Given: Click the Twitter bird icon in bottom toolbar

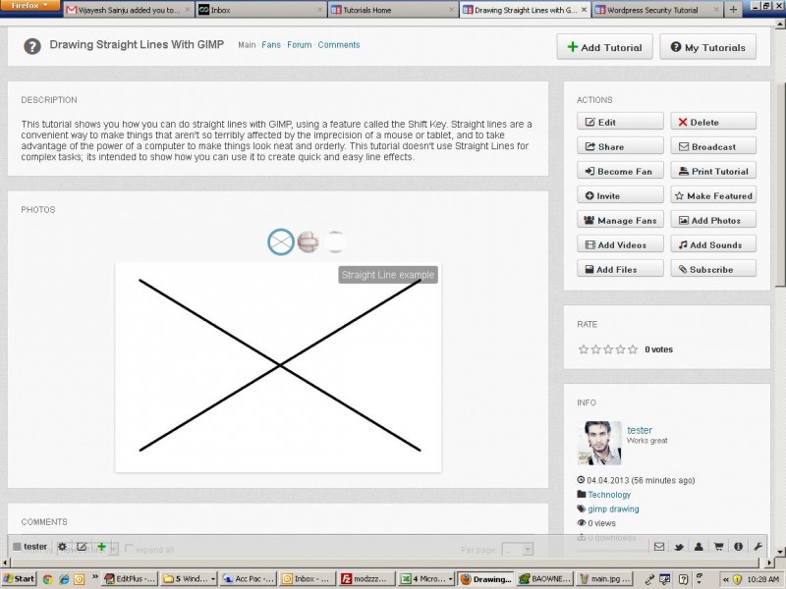Looking at the screenshot, I should [x=679, y=547].
